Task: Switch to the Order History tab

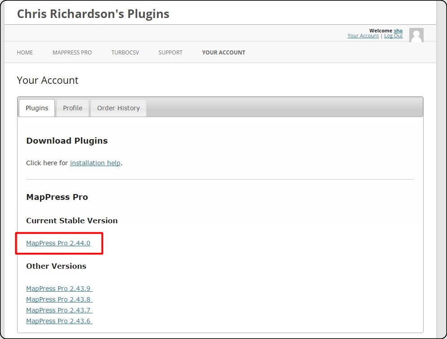Action: [x=119, y=108]
